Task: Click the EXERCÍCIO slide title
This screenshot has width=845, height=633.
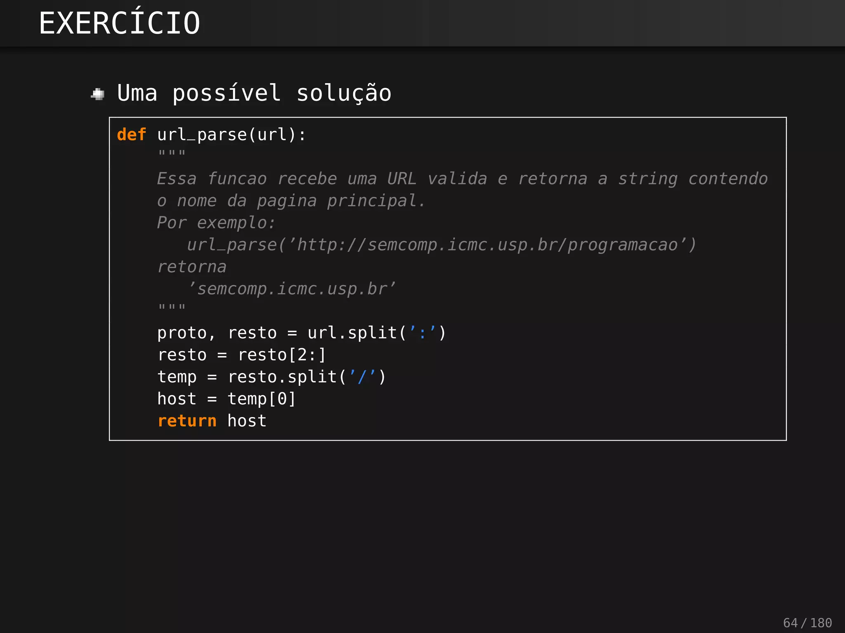Action: 119,23
